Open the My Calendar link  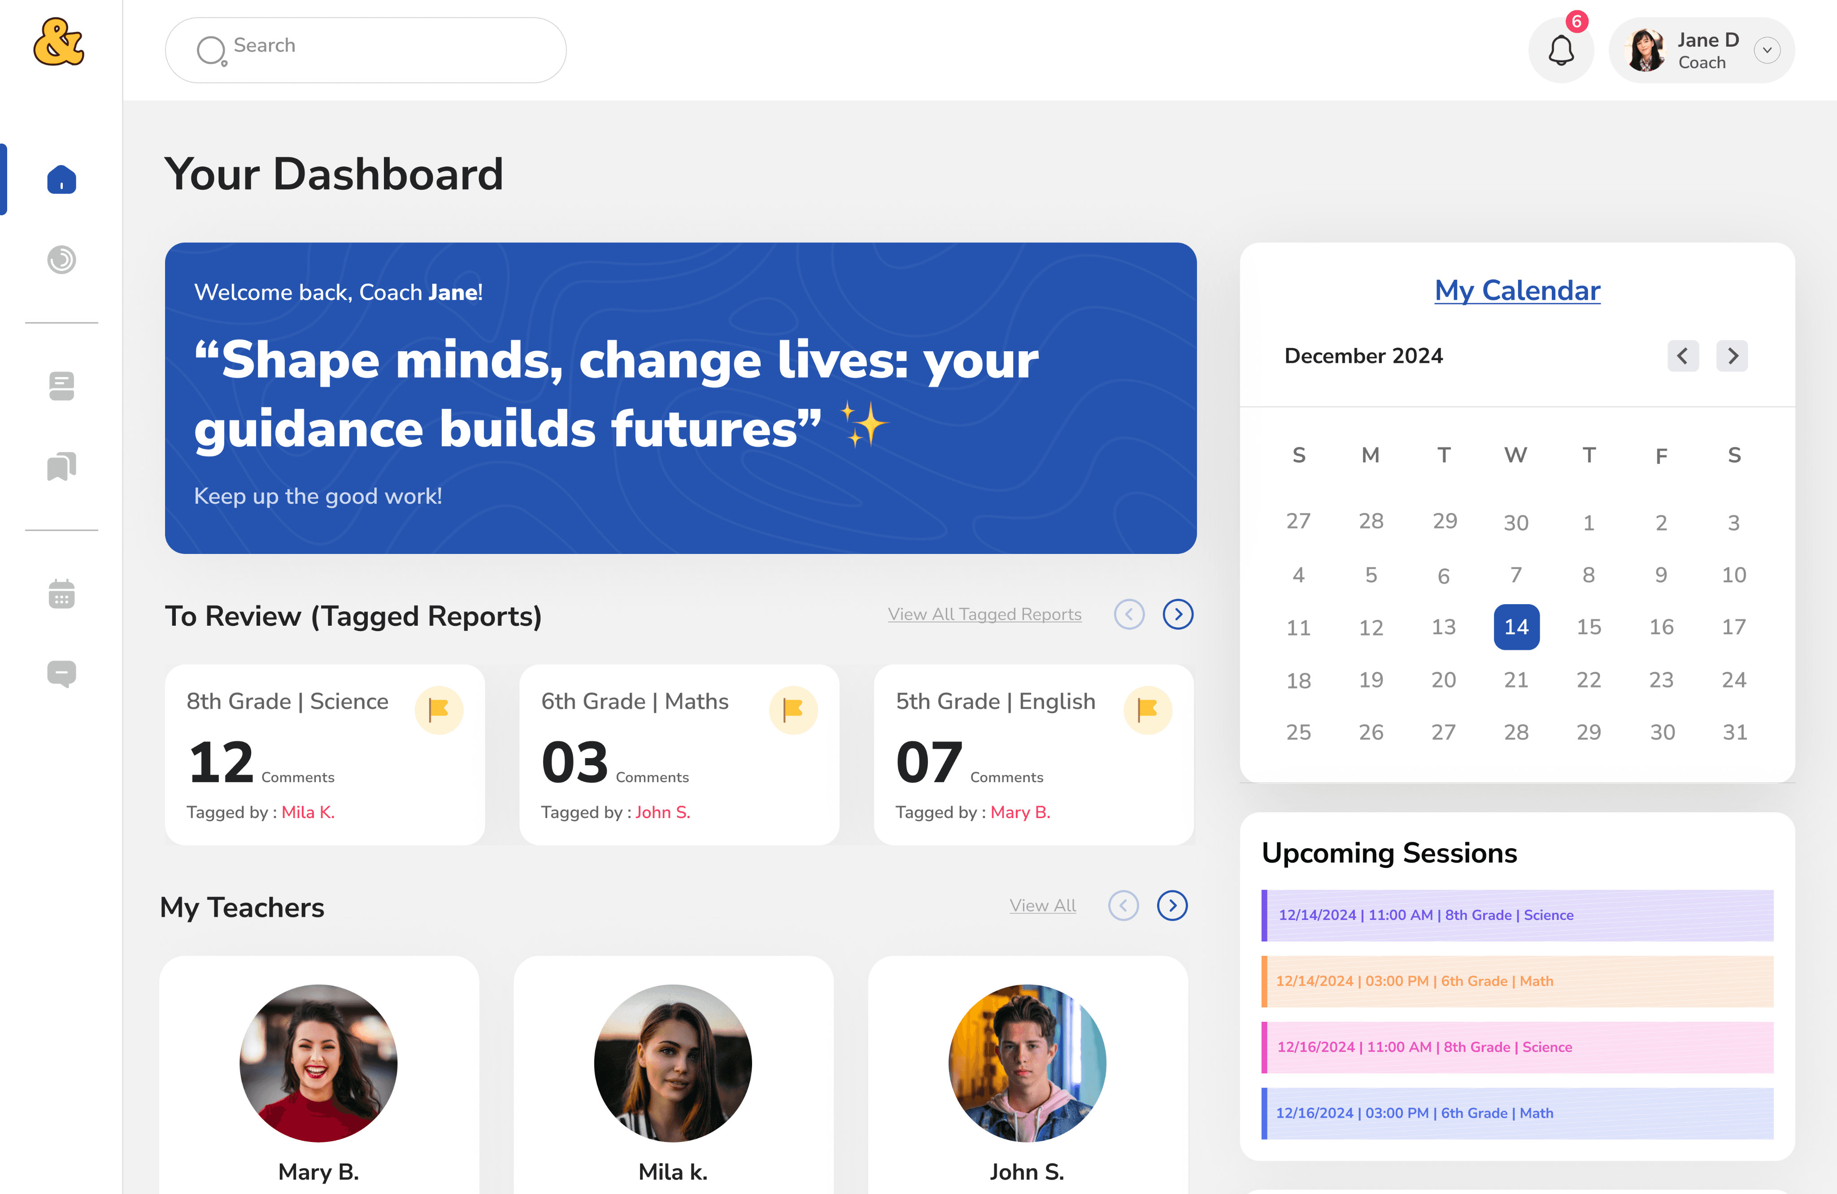1517,290
